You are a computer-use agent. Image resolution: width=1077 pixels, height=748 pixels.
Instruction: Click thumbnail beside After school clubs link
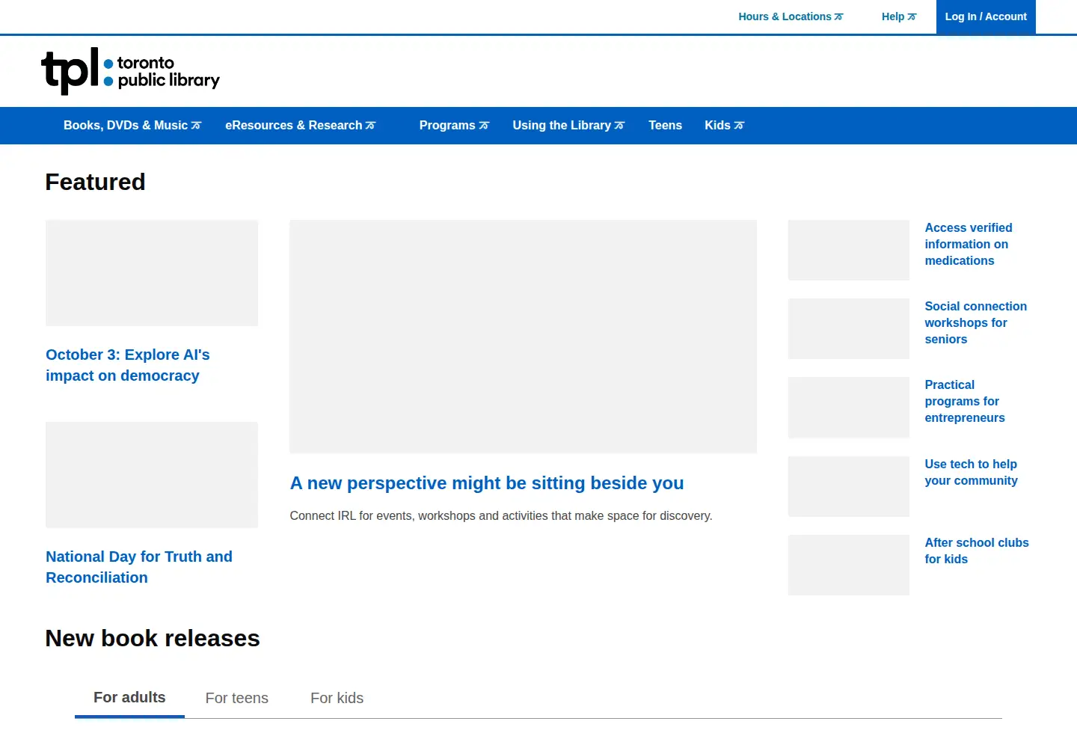[849, 565]
